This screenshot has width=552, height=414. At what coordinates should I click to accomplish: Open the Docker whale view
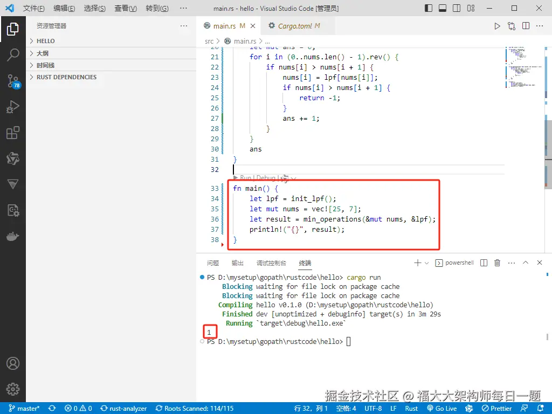coord(13,236)
